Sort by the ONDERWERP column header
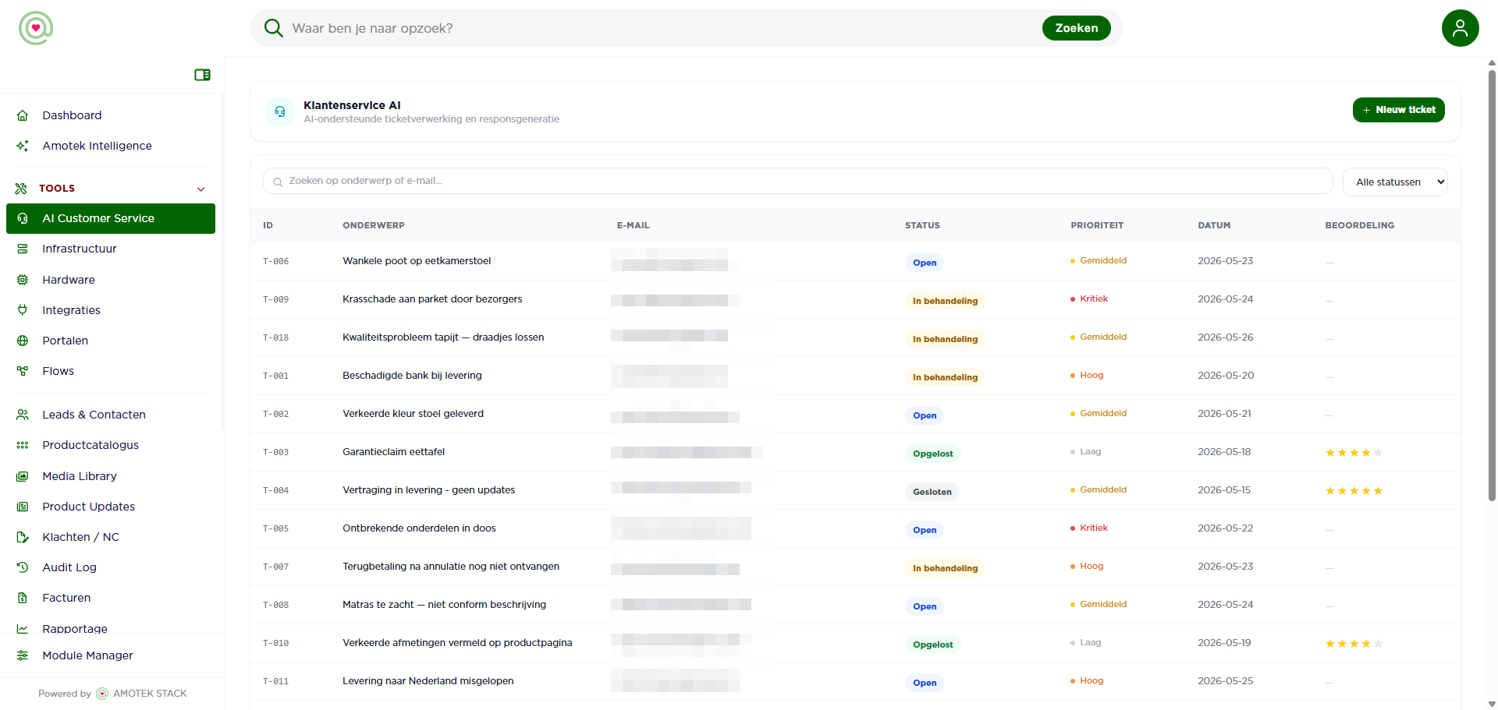Viewport: 1498px width, 710px height. click(x=373, y=225)
